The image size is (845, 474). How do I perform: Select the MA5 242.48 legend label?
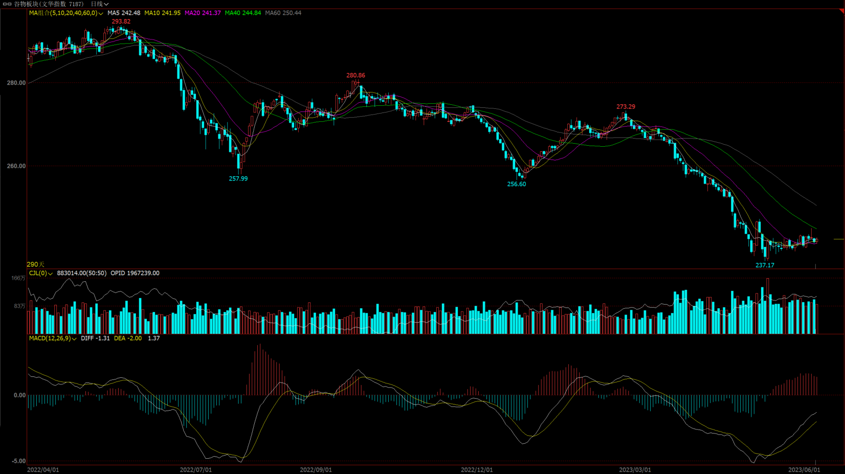124,13
